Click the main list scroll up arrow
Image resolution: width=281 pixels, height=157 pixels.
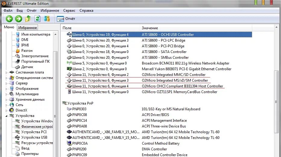tap(276, 27)
